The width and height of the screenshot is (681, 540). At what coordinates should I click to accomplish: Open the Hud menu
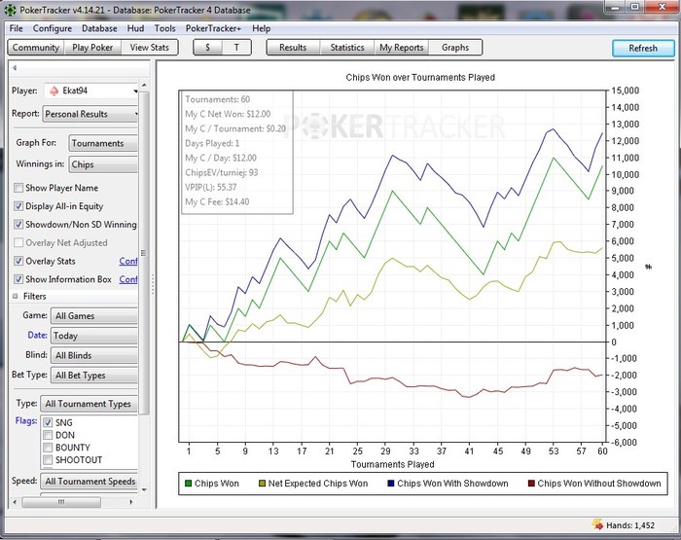(135, 28)
